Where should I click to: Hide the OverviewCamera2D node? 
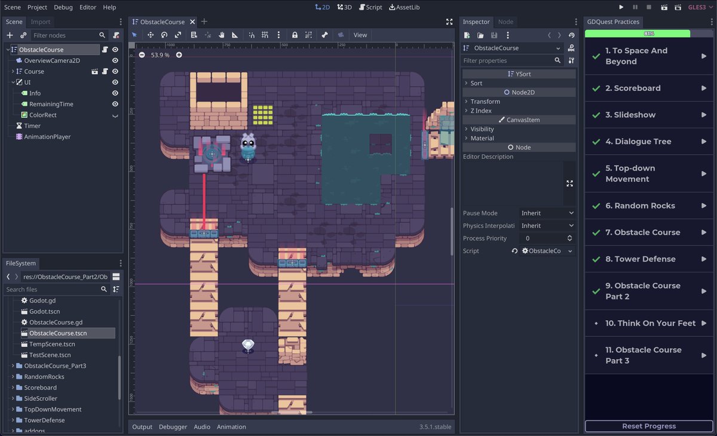tap(115, 60)
